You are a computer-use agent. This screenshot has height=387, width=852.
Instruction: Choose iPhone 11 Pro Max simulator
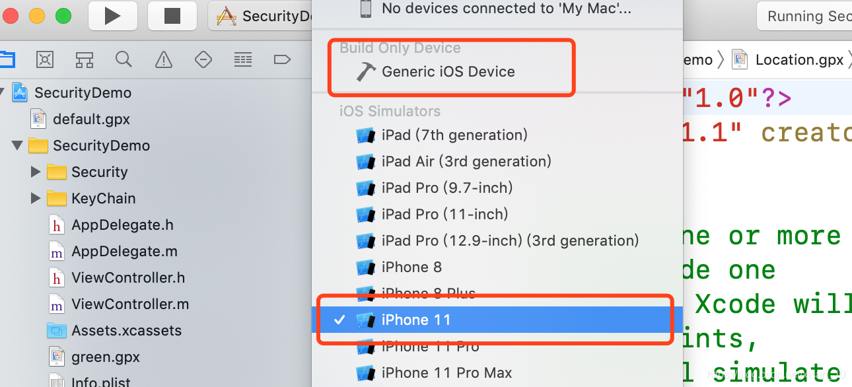pyautogui.click(x=446, y=372)
